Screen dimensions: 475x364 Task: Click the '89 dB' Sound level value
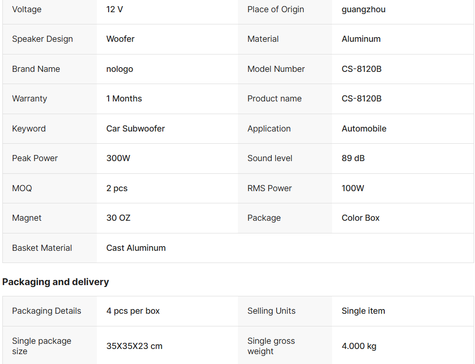coord(353,158)
